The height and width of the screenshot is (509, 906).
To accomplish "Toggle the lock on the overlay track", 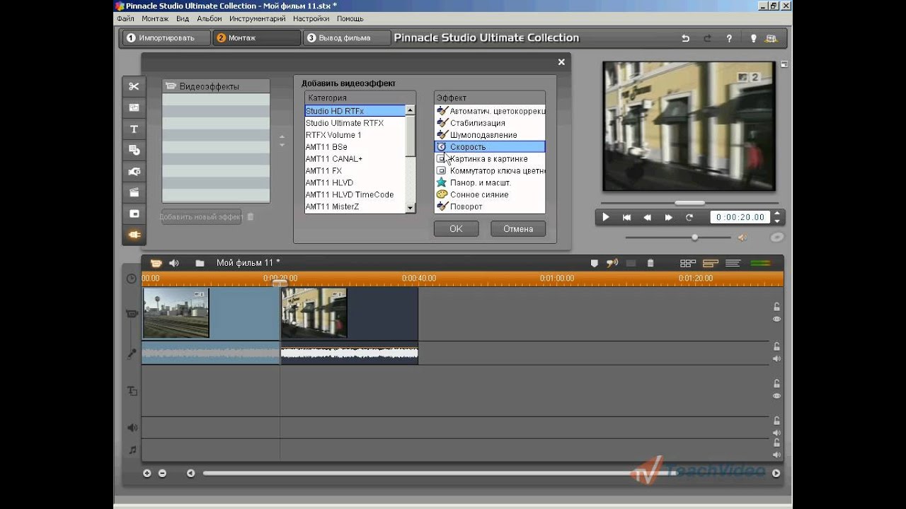I will tap(776, 383).
